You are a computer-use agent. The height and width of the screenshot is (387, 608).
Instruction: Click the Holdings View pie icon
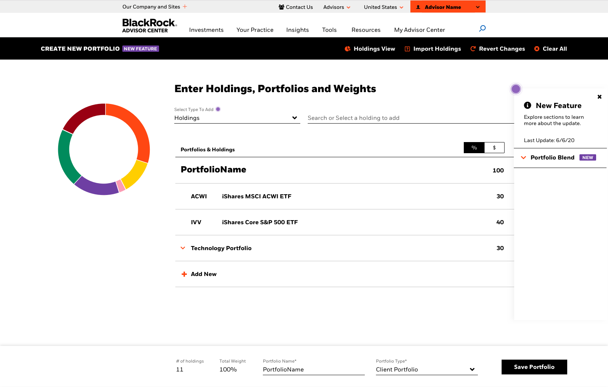point(347,49)
